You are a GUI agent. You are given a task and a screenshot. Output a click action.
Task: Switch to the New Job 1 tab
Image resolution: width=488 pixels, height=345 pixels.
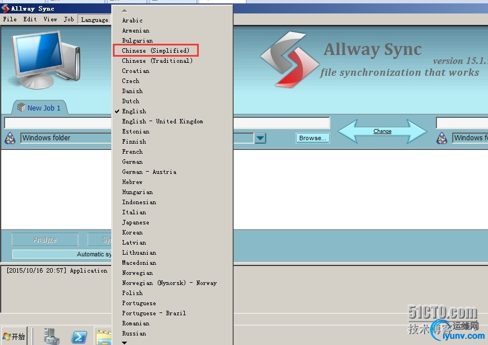[39, 108]
